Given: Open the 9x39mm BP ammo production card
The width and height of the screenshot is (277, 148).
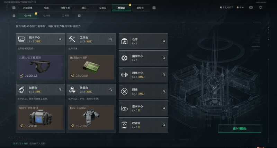Looking at the screenshot, I should coord(91,67).
